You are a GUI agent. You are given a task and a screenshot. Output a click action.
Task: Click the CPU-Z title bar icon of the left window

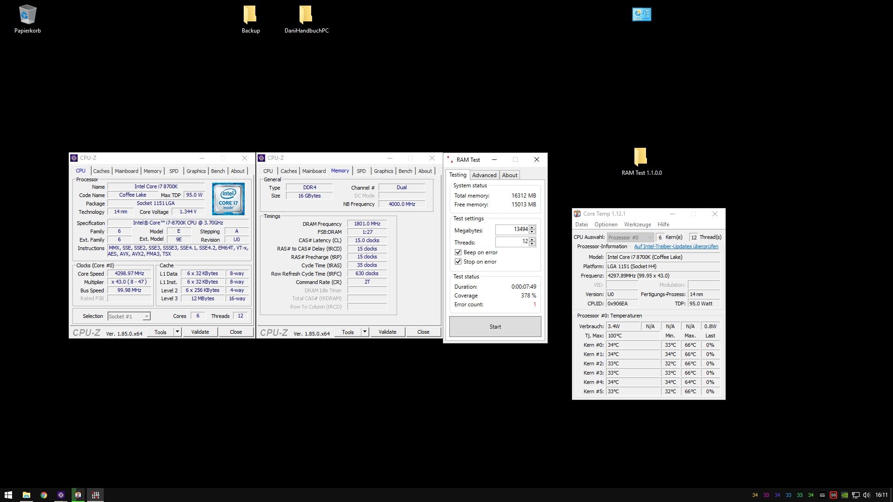pyautogui.click(x=74, y=158)
